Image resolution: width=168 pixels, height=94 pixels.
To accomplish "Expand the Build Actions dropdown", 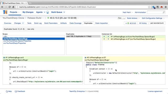I will click(139, 18).
